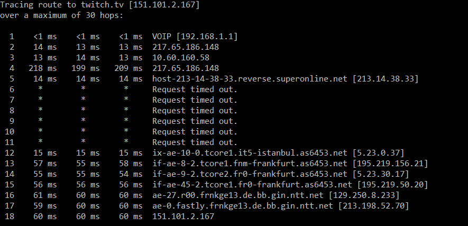Screen dimensions: 468x226
Task: Select ae-27.r00.frnkge13 ntt.net hostname
Action: pyautogui.click(x=238, y=195)
